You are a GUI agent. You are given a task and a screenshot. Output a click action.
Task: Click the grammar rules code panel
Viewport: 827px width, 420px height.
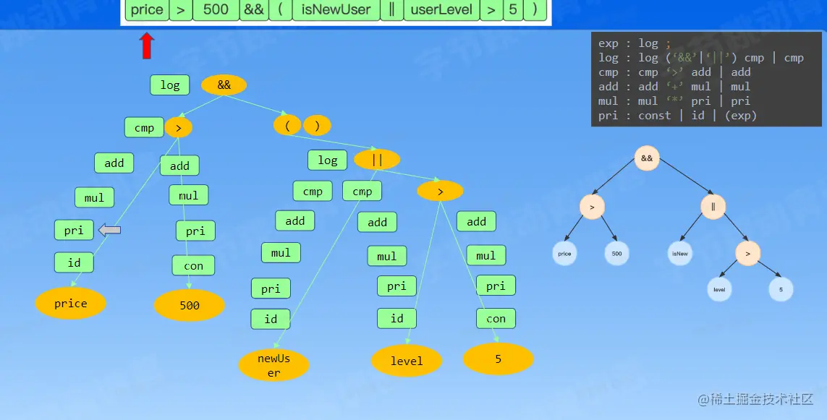click(706, 79)
